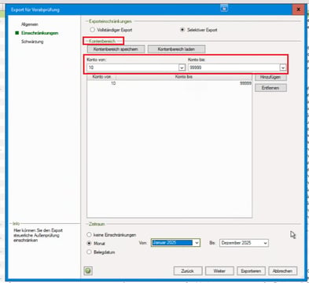Click the Konto von column header
This screenshot has height=283, width=309.
[101, 77]
